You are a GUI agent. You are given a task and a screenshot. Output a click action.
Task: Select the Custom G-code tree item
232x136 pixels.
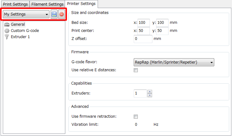point(25,31)
